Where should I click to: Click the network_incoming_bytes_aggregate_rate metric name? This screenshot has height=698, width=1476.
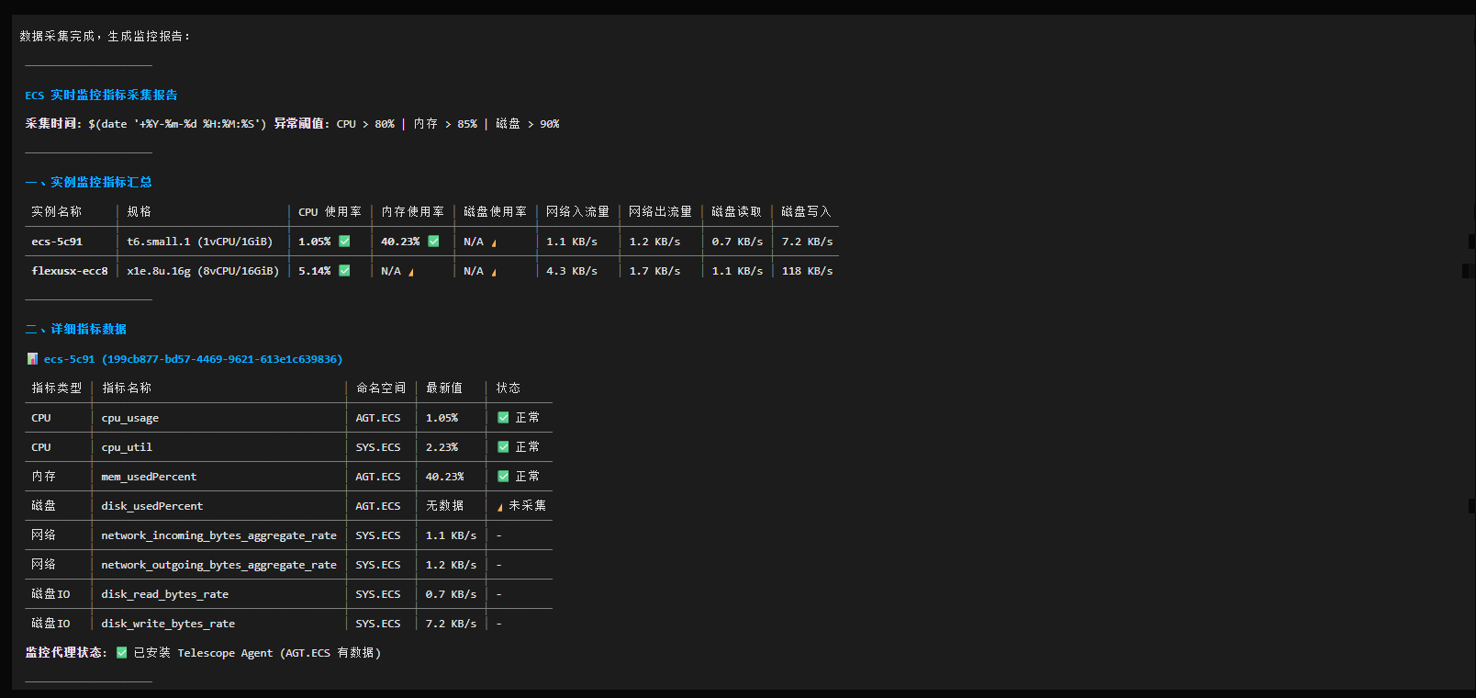[x=218, y=535]
